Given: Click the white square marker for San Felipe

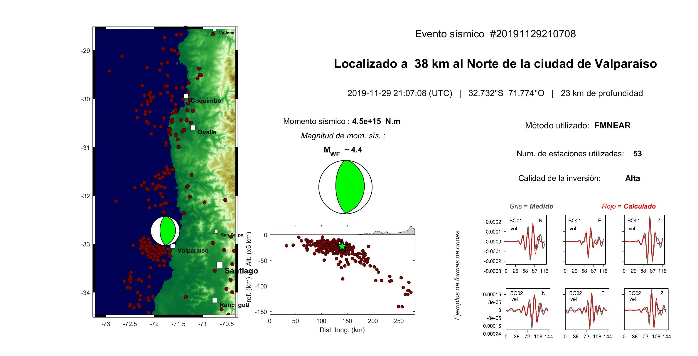Looking at the screenshot, I should (216, 232).
